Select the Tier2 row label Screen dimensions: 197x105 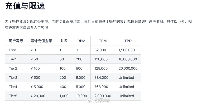click(x=13, y=68)
